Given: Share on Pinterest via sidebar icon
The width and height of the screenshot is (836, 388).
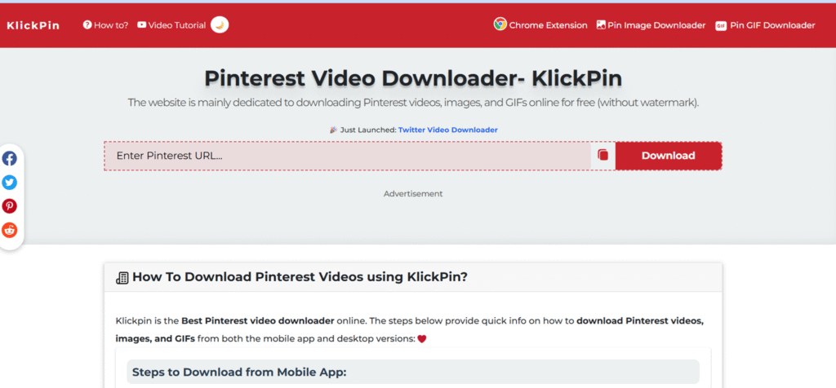Looking at the screenshot, I should (x=10, y=206).
